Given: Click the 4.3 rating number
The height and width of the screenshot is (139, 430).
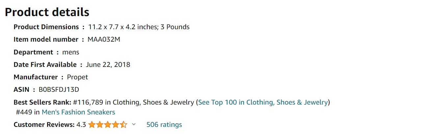Looking at the screenshot, I should 81,125.
